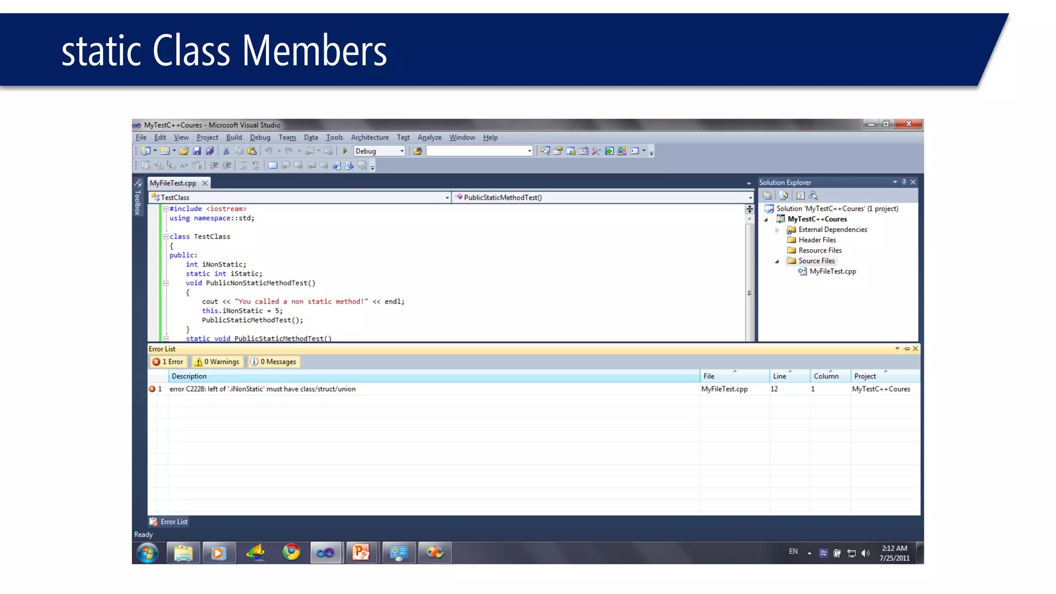Toggle the 0 Messages filter button
Image resolution: width=1056 pixels, height=594 pixels.
click(x=274, y=362)
